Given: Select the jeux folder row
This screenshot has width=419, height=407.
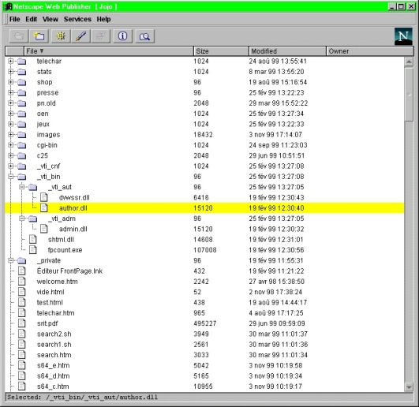Looking at the screenshot, I should pos(204,124).
